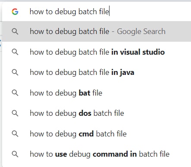Viewport: 191px width, 167px height.
Task: Click the Google logo icon in the search box
Action: (x=15, y=12)
